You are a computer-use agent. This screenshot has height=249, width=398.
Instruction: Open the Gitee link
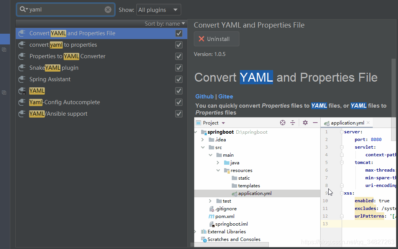[226, 97]
